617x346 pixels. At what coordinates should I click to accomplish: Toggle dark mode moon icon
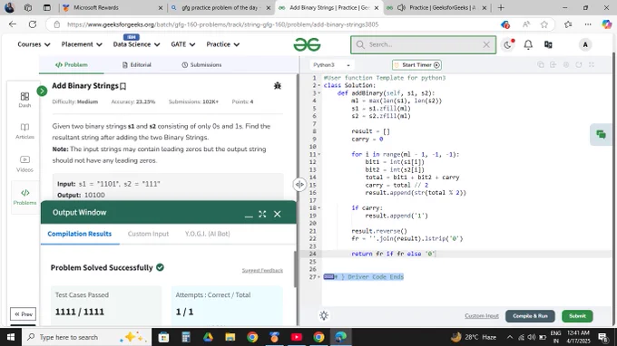click(x=508, y=44)
